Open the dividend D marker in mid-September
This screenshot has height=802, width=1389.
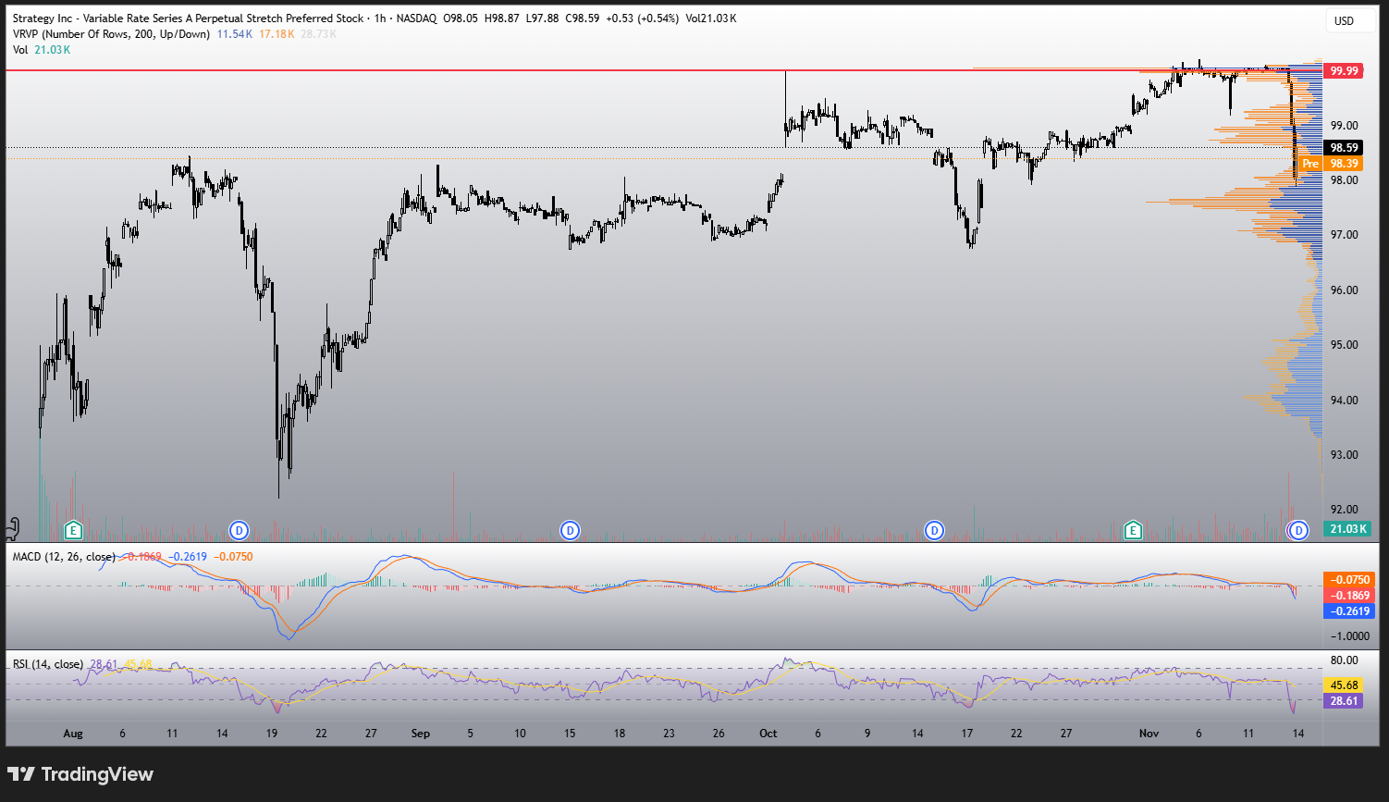point(571,530)
